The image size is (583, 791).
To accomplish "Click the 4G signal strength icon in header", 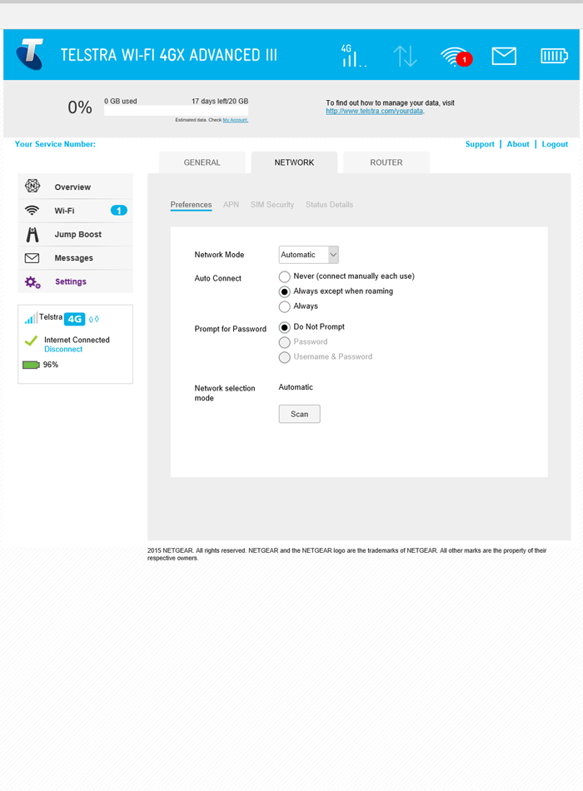I will (353, 56).
